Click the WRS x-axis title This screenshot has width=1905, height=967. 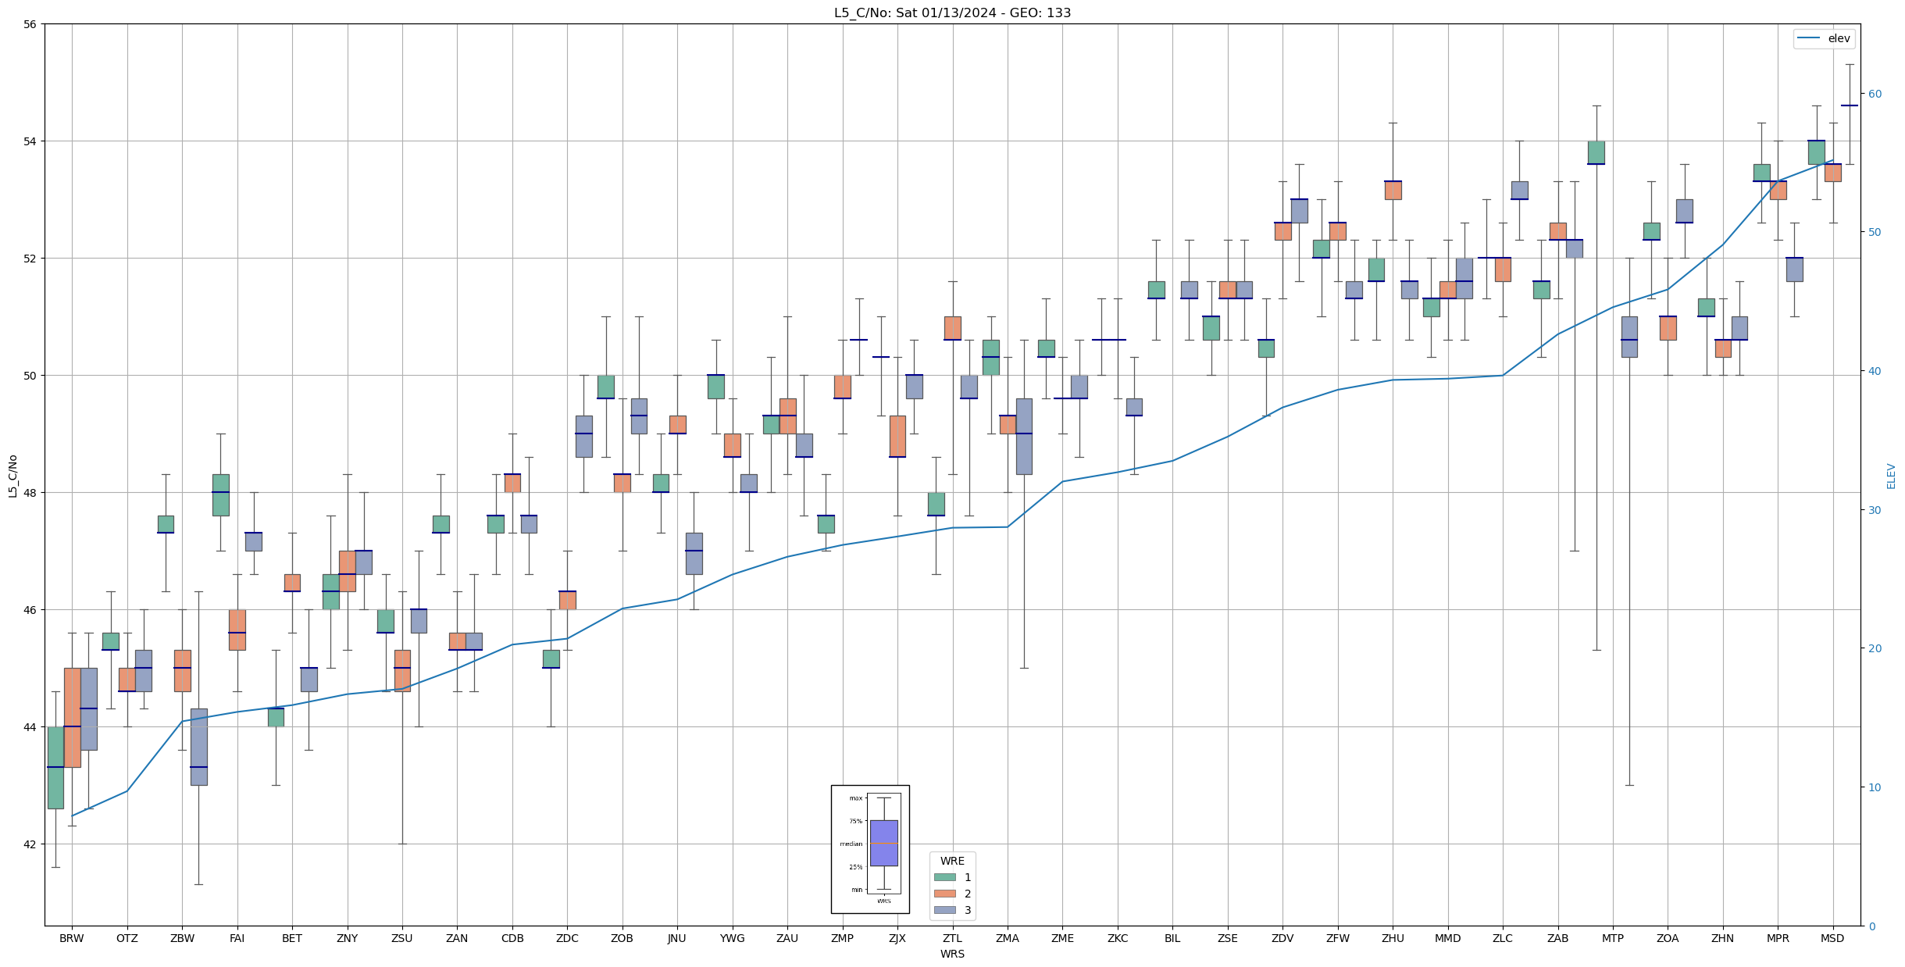(x=952, y=954)
